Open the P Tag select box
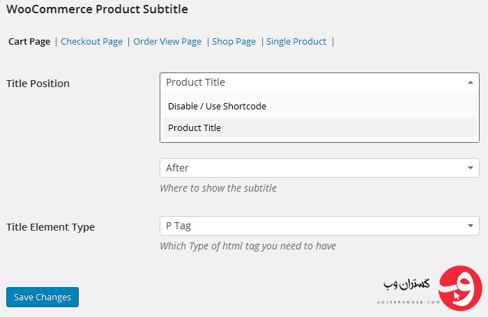The height and width of the screenshot is (317, 488). click(x=319, y=226)
